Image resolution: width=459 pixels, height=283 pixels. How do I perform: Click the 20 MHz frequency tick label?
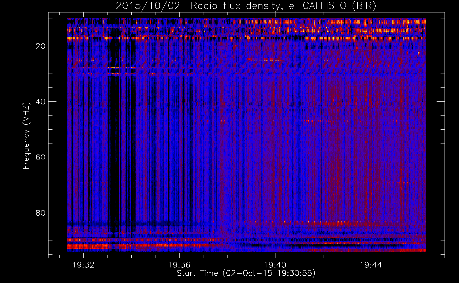coord(41,46)
